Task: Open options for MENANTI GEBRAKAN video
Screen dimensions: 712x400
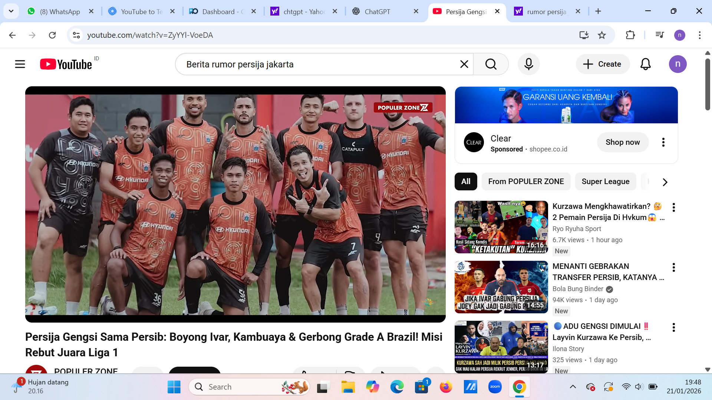Action: point(674,267)
